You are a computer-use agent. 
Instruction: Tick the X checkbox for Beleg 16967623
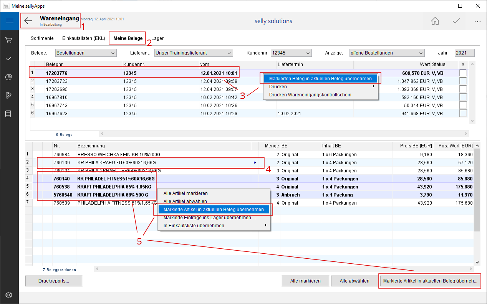click(463, 113)
